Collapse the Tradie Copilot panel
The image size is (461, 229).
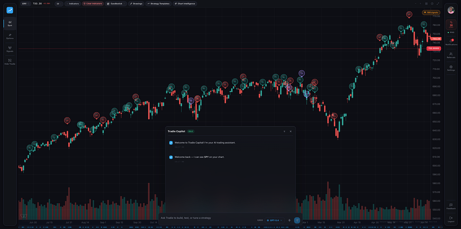pos(284,131)
